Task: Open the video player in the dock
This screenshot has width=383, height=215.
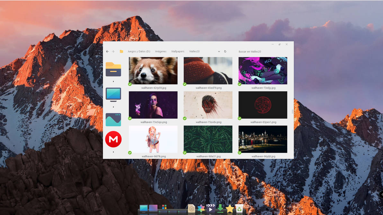Action: [x=211, y=208]
